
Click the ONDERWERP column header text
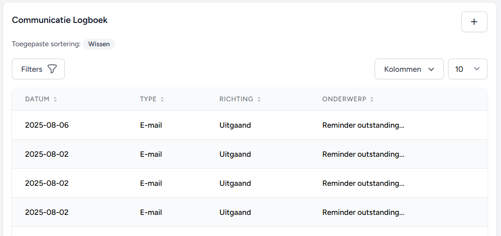tap(344, 100)
